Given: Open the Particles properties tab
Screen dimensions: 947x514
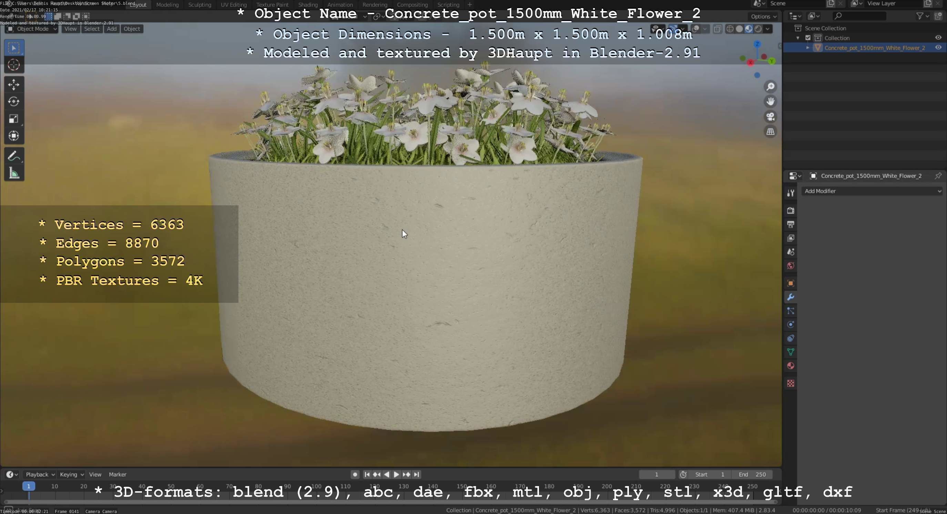Looking at the screenshot, I should tap(791, 311).
